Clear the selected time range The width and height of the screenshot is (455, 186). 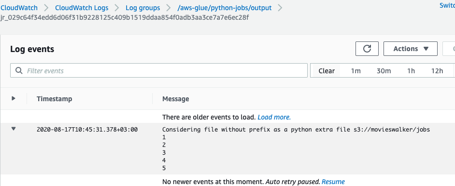327,71
